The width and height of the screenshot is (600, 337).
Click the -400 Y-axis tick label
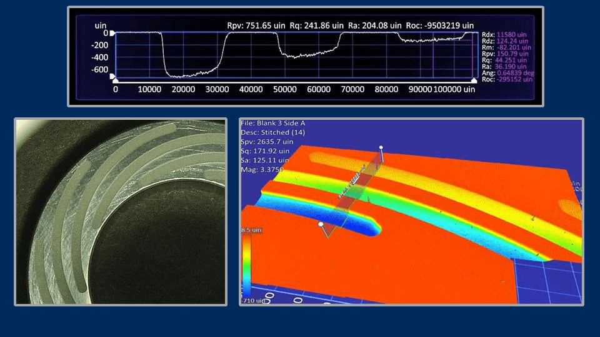pyautogui.click(x=99, y=57)
